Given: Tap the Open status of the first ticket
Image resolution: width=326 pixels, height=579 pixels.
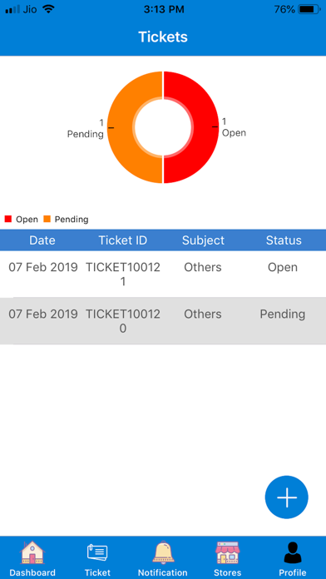Looking at the screenshot, I should (x=283, y=267).
